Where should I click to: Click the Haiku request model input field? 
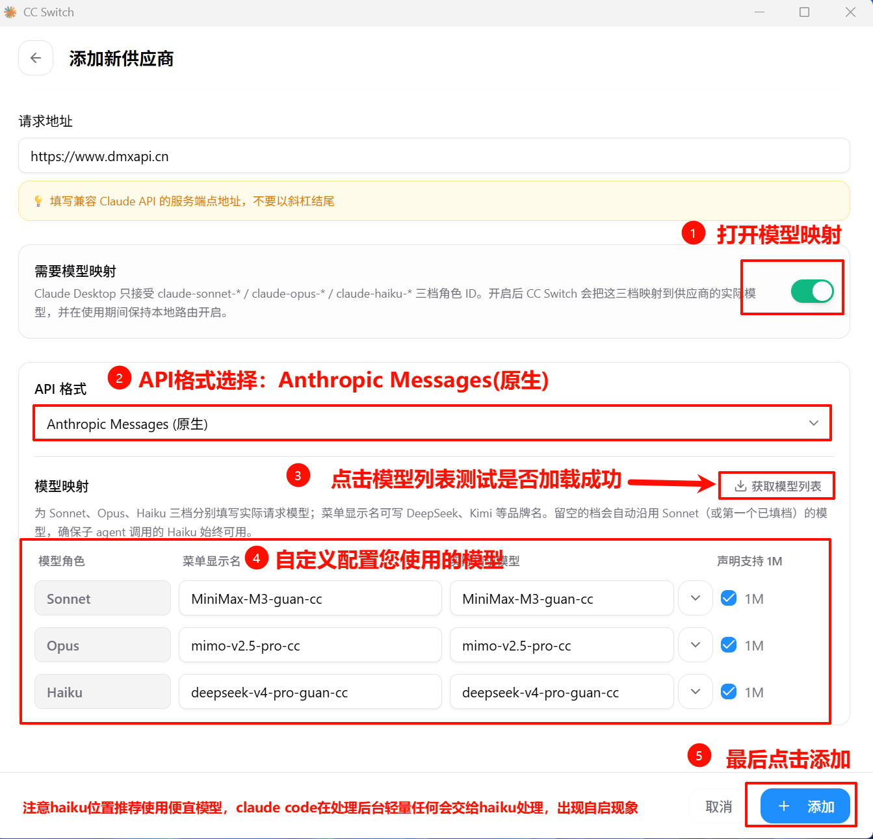tap(562, 691)
